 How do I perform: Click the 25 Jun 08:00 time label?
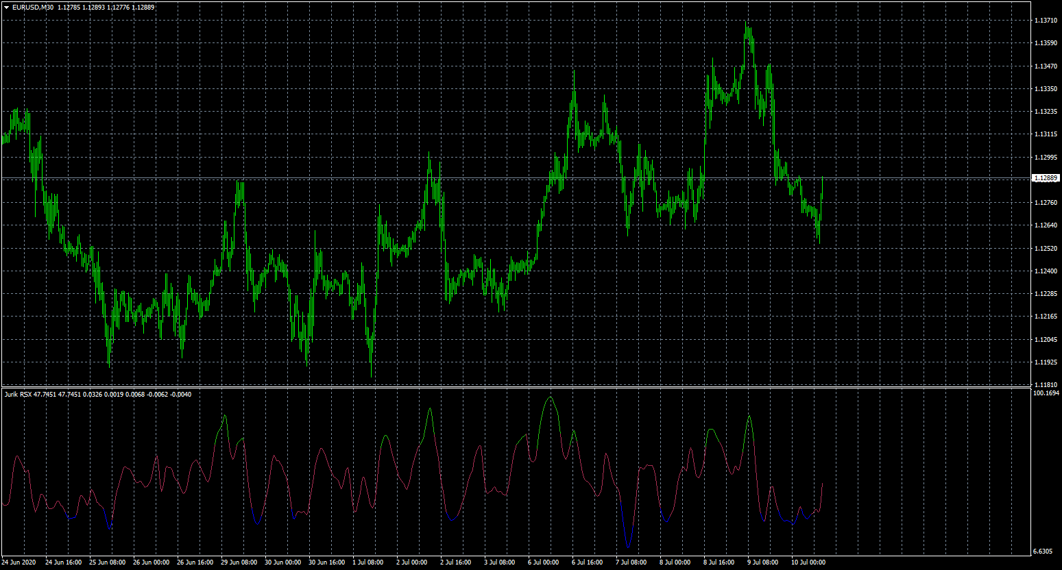click(108, 562)
